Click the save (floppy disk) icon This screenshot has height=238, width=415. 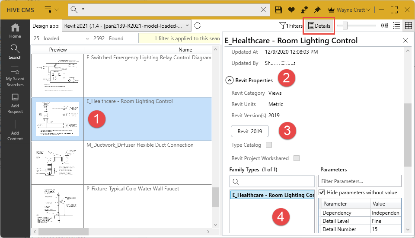click(278, 10)
